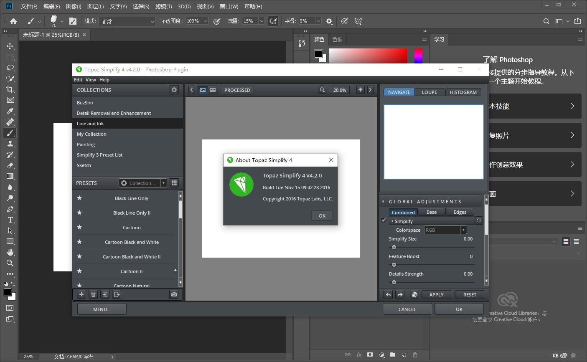587x362 pixels.
Task: Click the export preset icon
Action: click(117, 294)
